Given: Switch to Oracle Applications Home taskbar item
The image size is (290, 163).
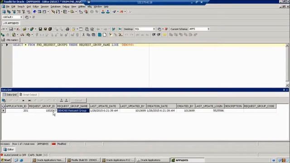Looking at the screenshot, I should tap(48, 160).
